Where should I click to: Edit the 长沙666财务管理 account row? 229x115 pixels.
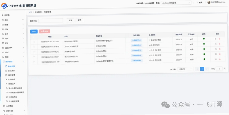tap(216, 39)
